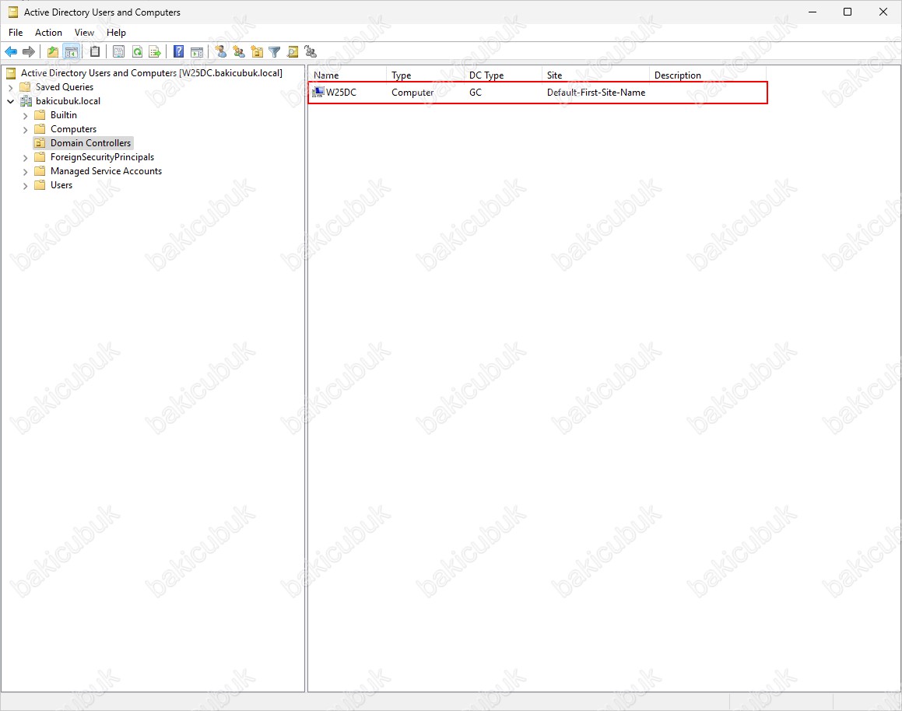Sort list by Name column header
The width and height of the screenshot is (902, 711).
pyautogui.click(x=347, y=75)
